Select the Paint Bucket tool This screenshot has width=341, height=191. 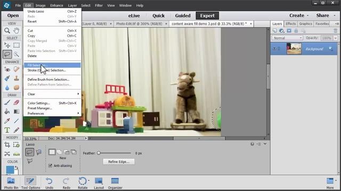point(7,111)
